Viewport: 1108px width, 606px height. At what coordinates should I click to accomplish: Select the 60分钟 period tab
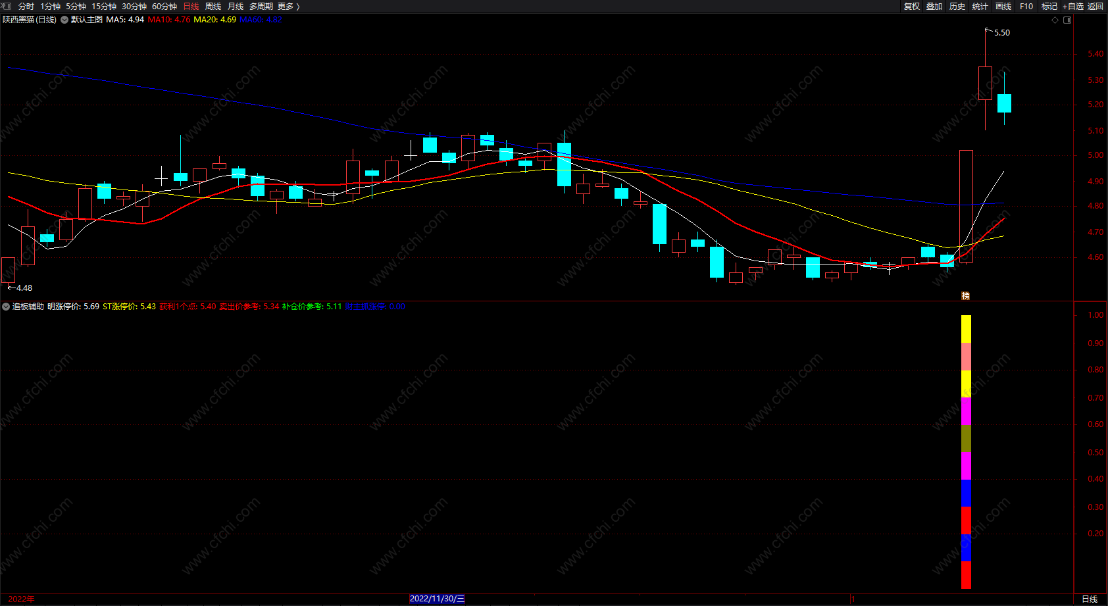click(x=164, y=6)
